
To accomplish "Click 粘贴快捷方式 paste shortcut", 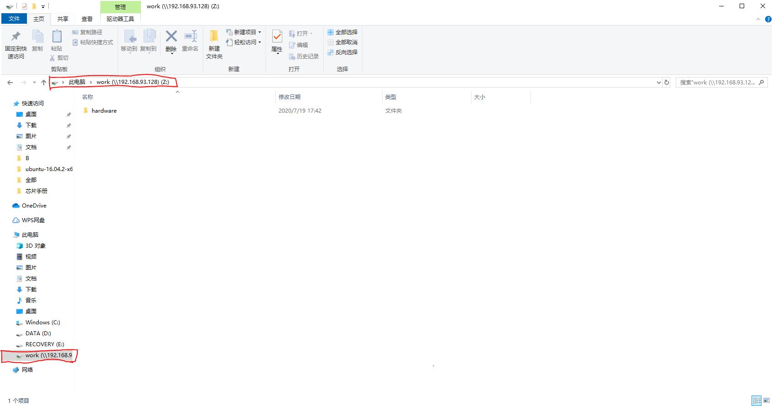I will [x=93, y=42].
